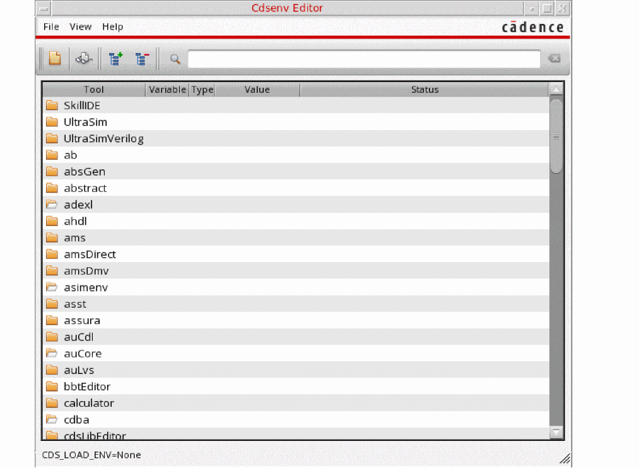
Task: Click the collapse all tree icon
Action: [x=142, y=59]
